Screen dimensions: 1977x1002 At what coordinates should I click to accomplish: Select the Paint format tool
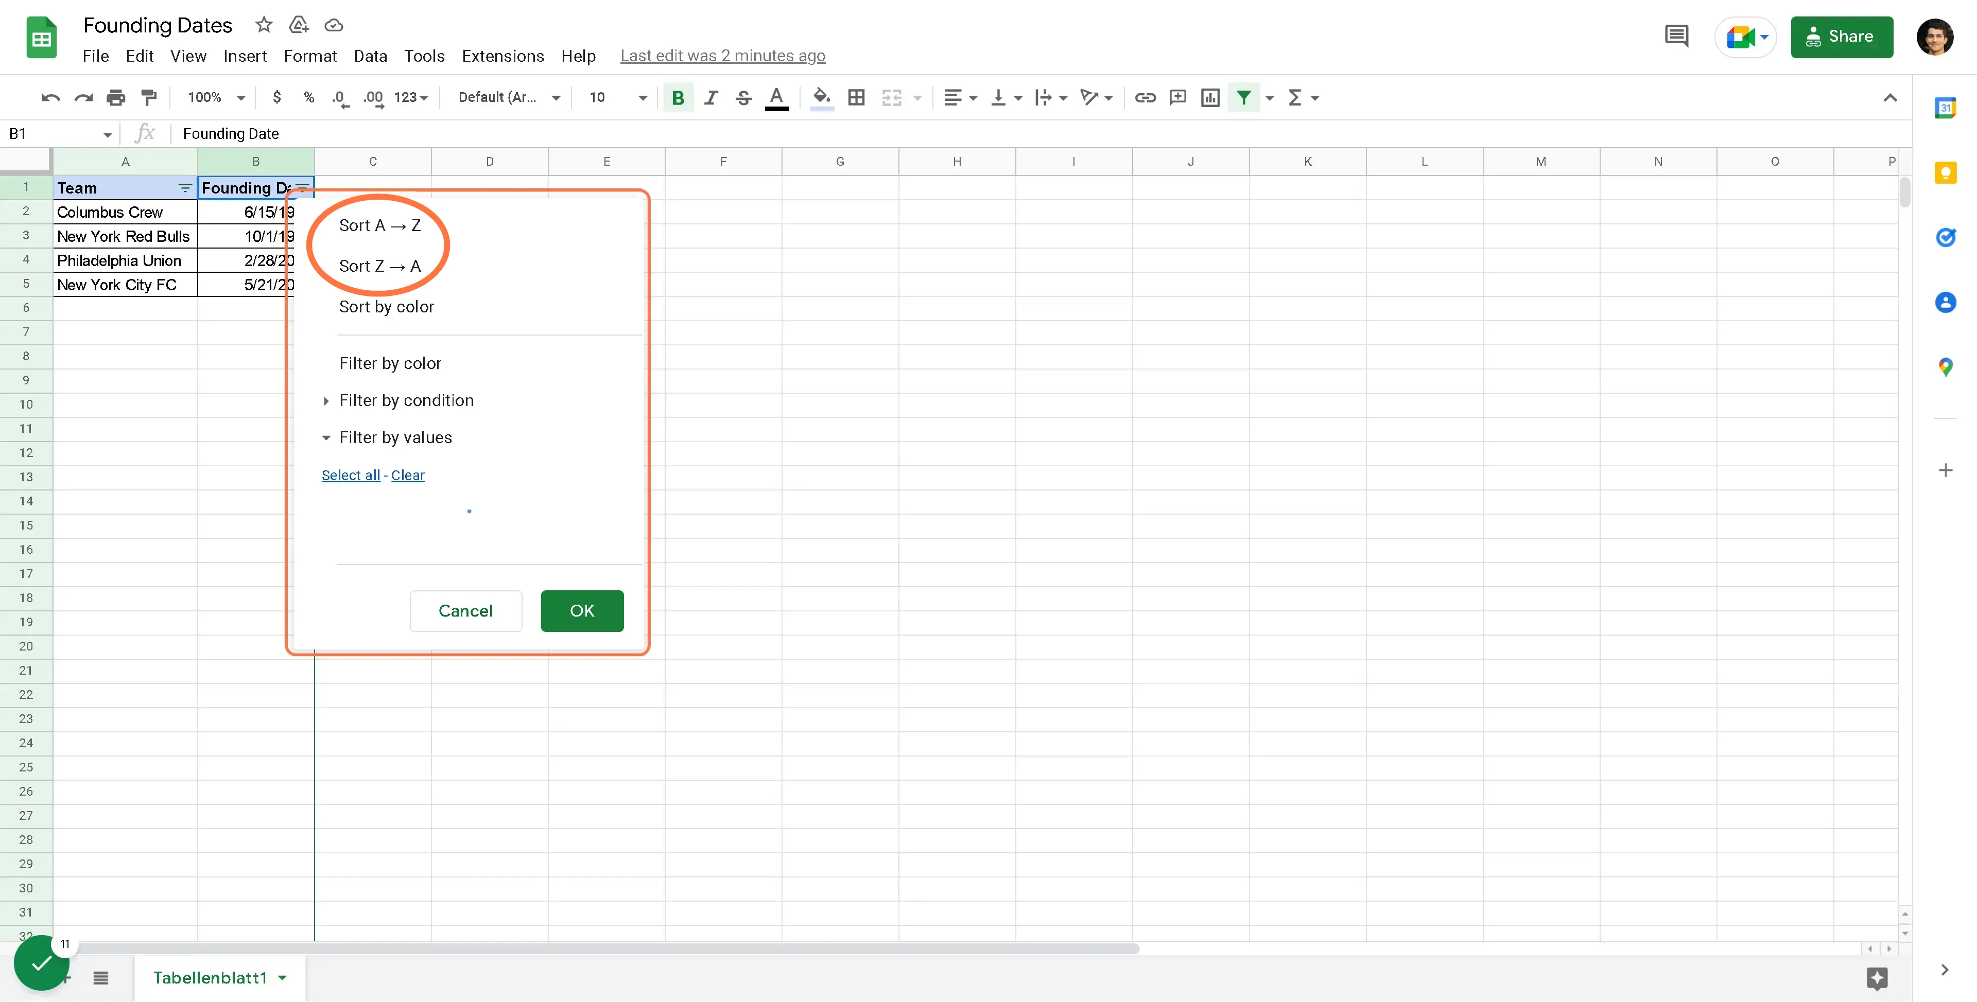pyautogui.click(x=149, y=97)
